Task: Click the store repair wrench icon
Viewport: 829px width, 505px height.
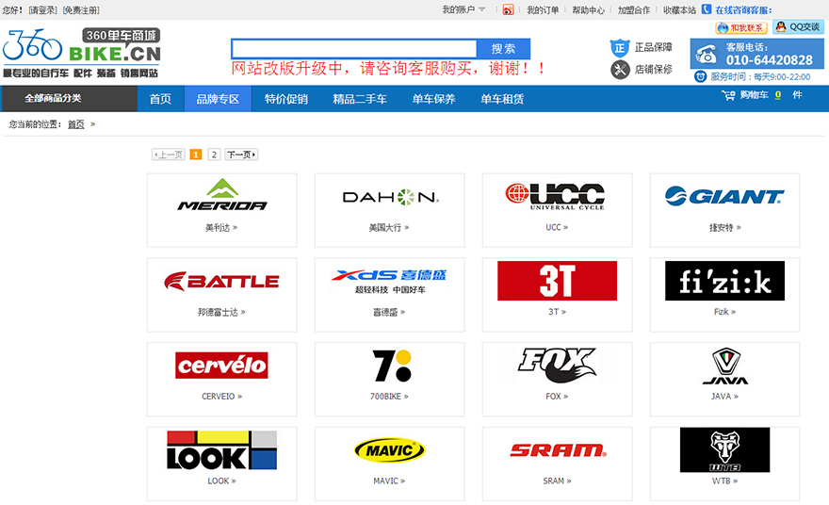Action: point(620,70)
